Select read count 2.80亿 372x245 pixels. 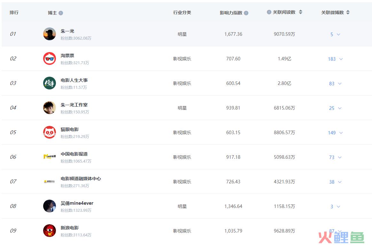tap(284, 83)
